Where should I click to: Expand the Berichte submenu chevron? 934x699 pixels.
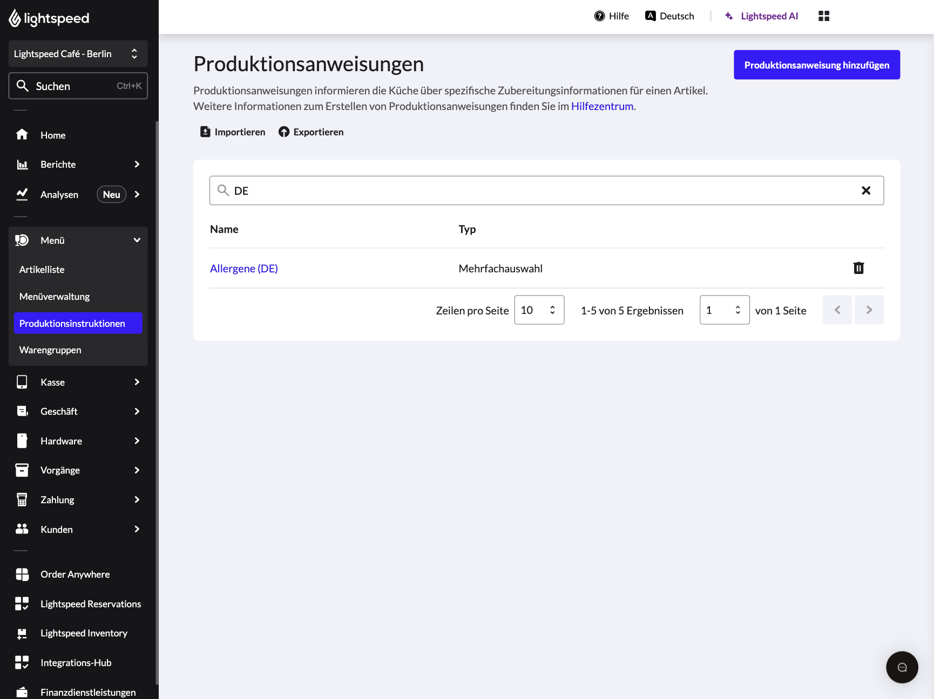point(137,165)
